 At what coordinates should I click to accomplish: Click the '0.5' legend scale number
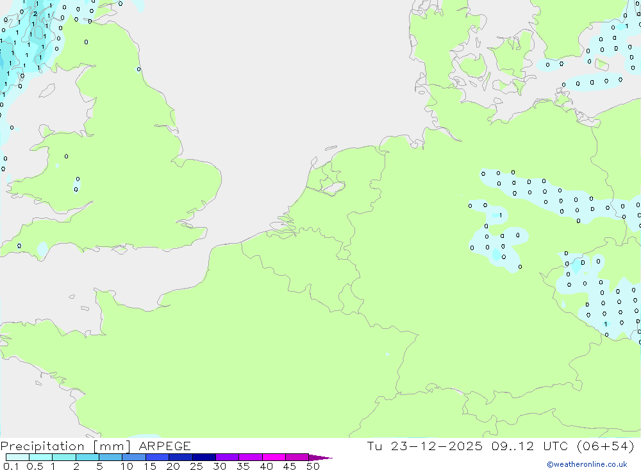coord(35,466)
